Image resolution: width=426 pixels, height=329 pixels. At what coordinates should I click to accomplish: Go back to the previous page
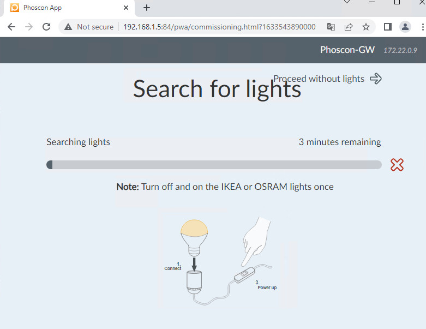(11, 27)
